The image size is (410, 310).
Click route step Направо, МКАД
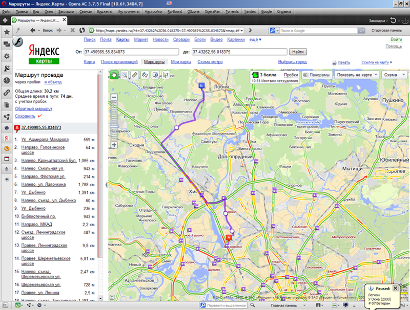(x=36, y=225)
